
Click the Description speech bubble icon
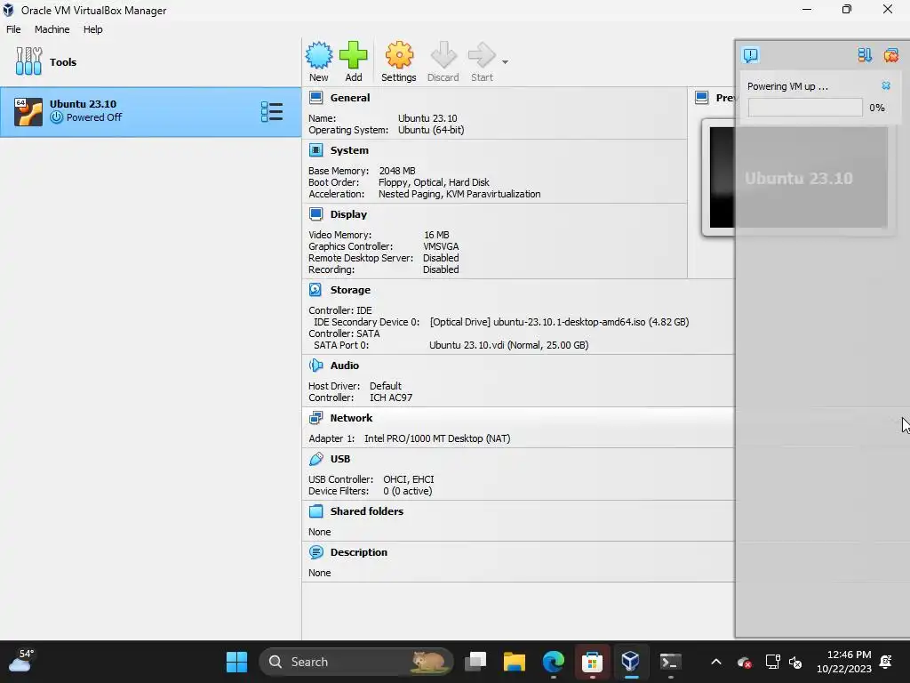coord(315,551)
